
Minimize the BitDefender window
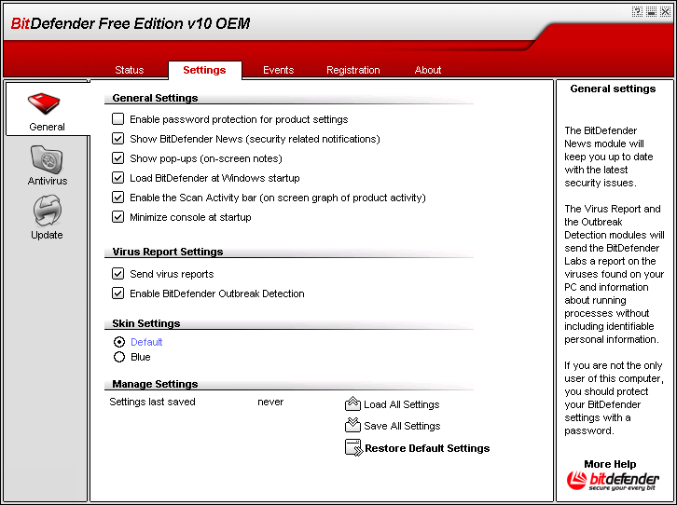651,12
